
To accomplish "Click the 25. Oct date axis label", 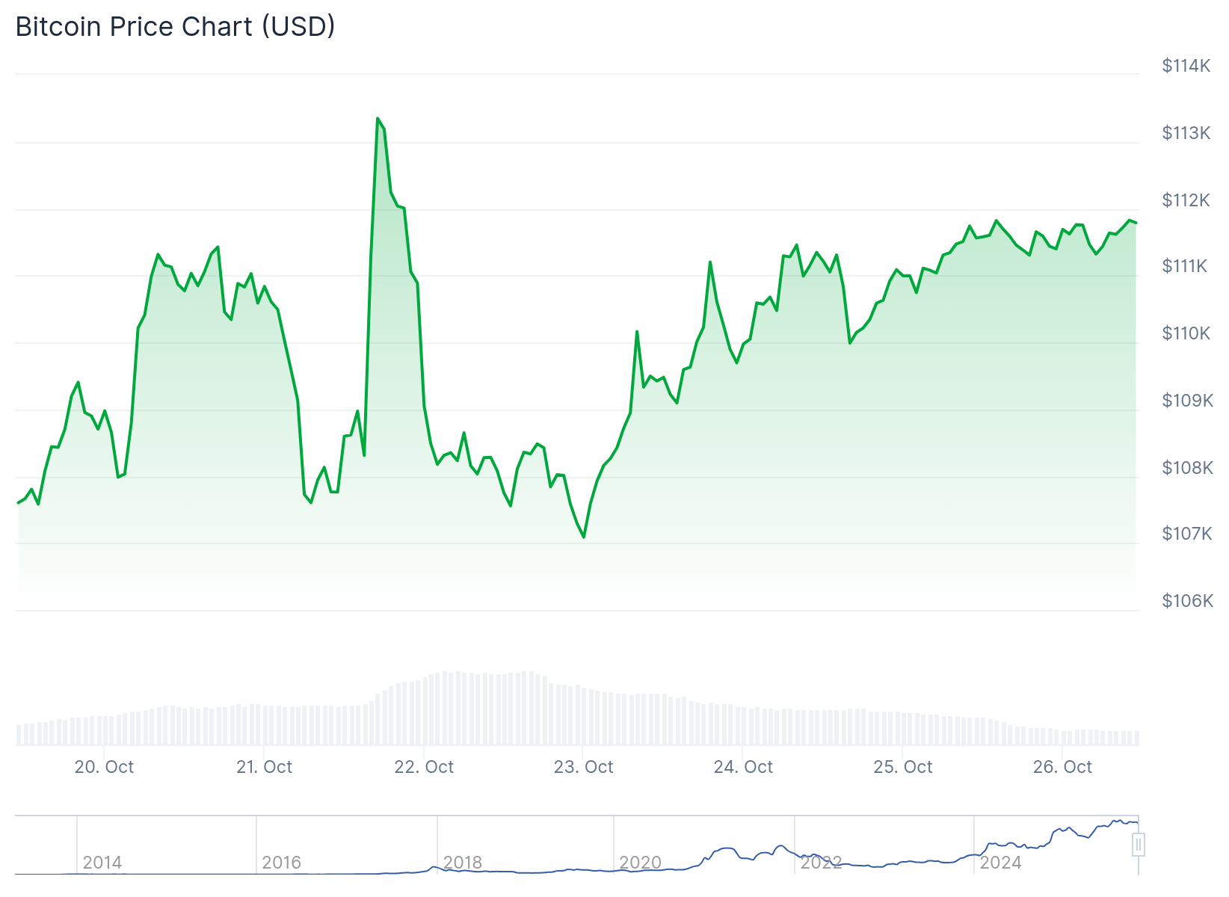I will coord(903,767).
